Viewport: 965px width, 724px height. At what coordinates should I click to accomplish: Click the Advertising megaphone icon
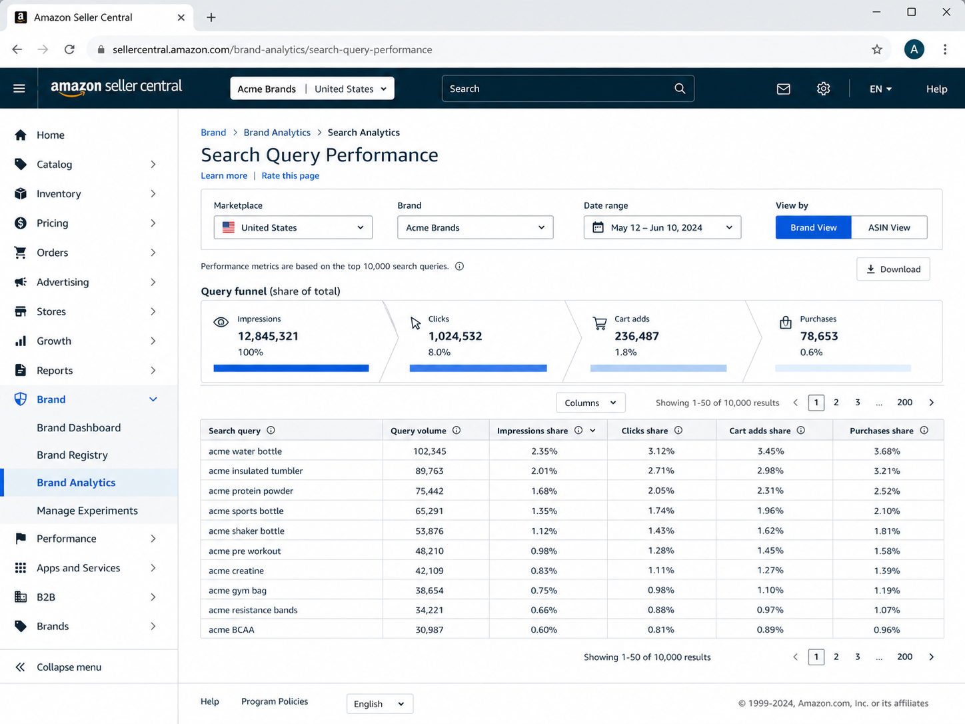pyautogui.click(x=21, y=282)
